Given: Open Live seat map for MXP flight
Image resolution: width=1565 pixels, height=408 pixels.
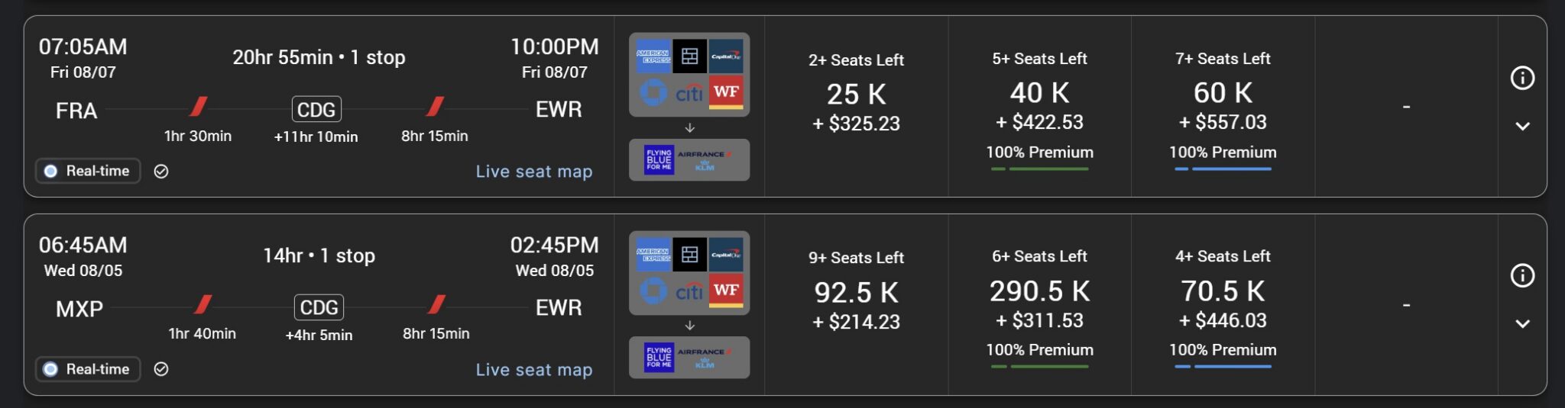Looking at the screenshot, I should pos(533,370).
